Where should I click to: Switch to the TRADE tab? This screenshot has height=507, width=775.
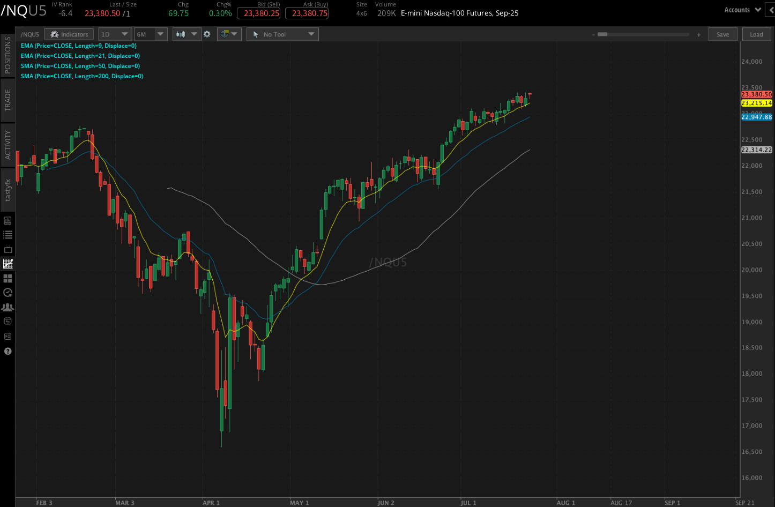8,102
